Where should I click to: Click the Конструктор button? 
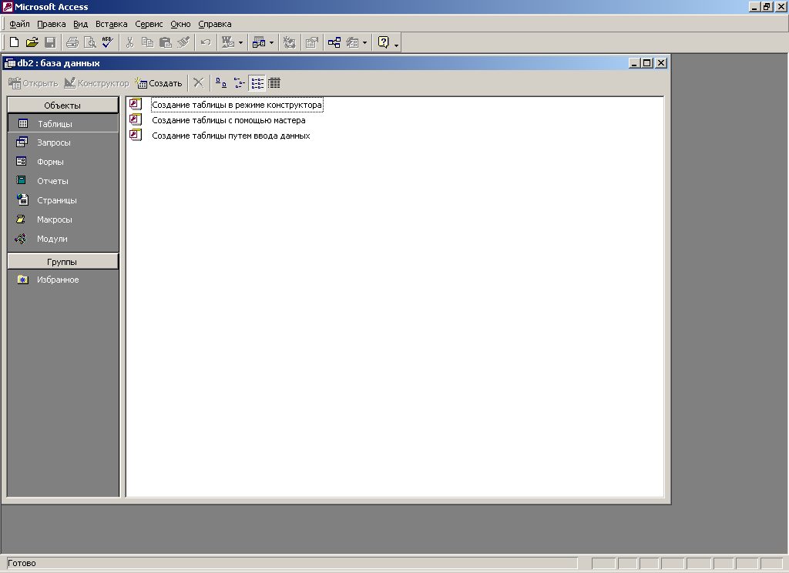click(x=96, y=83)
